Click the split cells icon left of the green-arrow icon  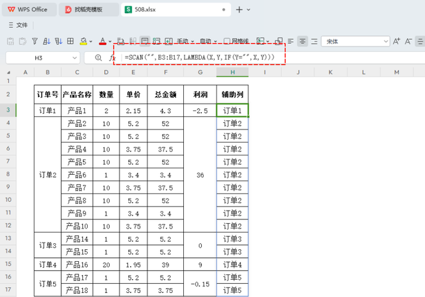click(x=157, y=41)
